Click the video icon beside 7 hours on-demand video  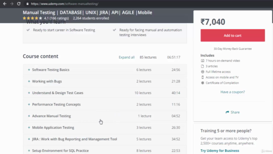pyautogui.click(x=203, y=61)
